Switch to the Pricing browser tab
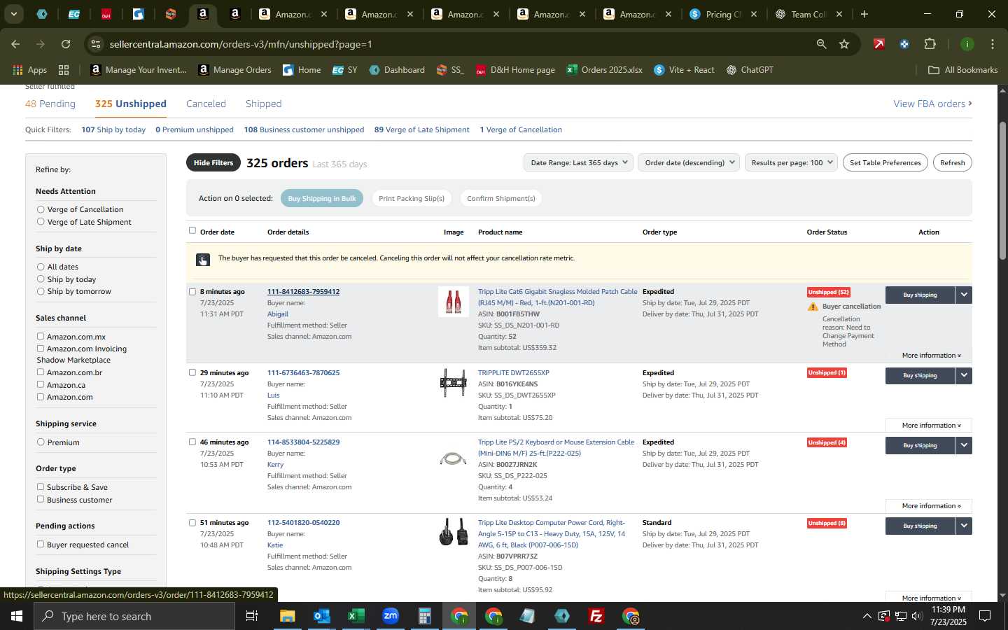Image resolution: width=1008 pixels, height=630 pixels. point(724,14)
